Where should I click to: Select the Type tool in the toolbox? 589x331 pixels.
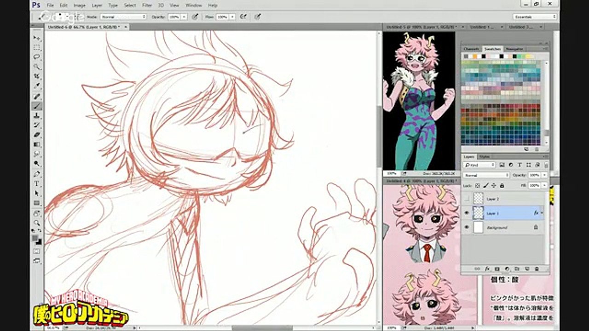coord(37,183)
